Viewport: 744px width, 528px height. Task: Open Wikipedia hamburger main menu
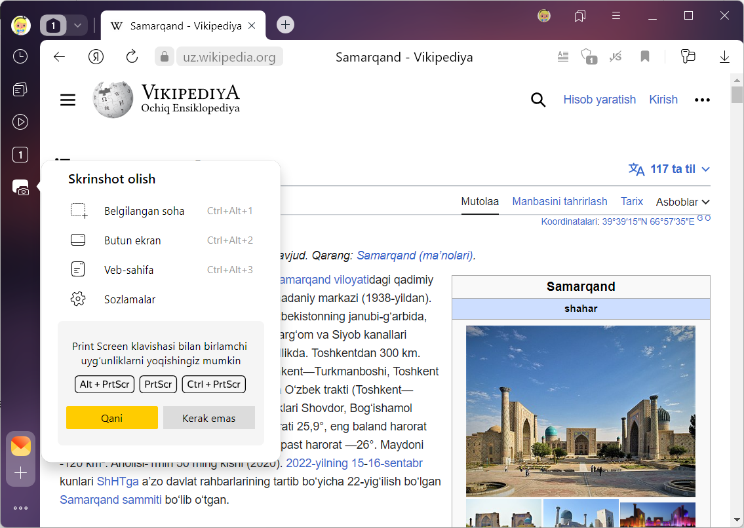click(x=68, y=100)
